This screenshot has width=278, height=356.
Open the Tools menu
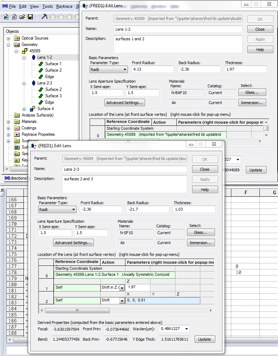pos(47,6)
